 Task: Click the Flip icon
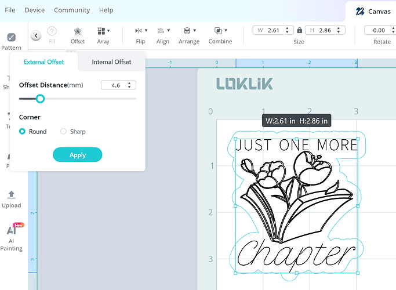pos(139,31)
